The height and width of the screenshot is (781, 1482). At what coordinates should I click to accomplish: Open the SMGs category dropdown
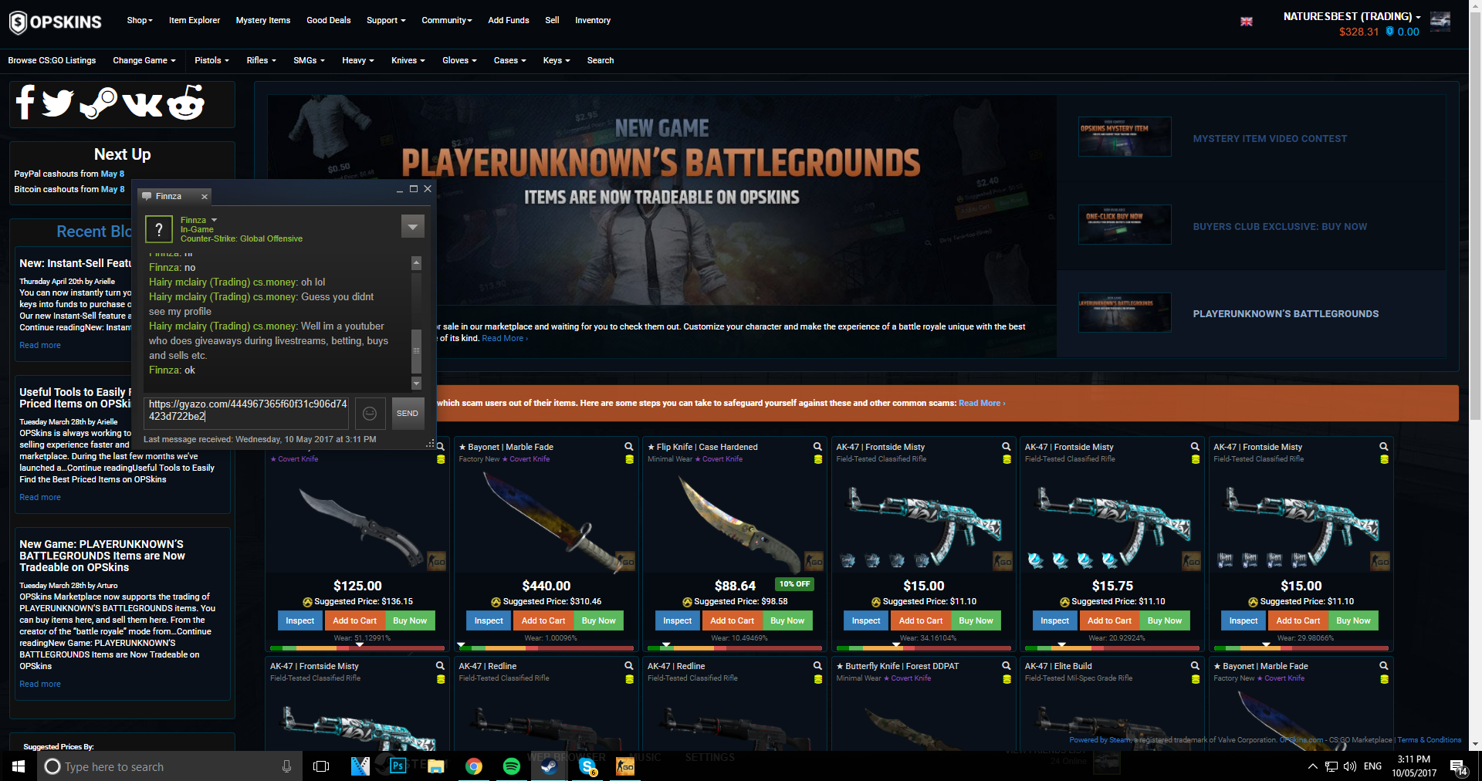(x=310, y=60)
